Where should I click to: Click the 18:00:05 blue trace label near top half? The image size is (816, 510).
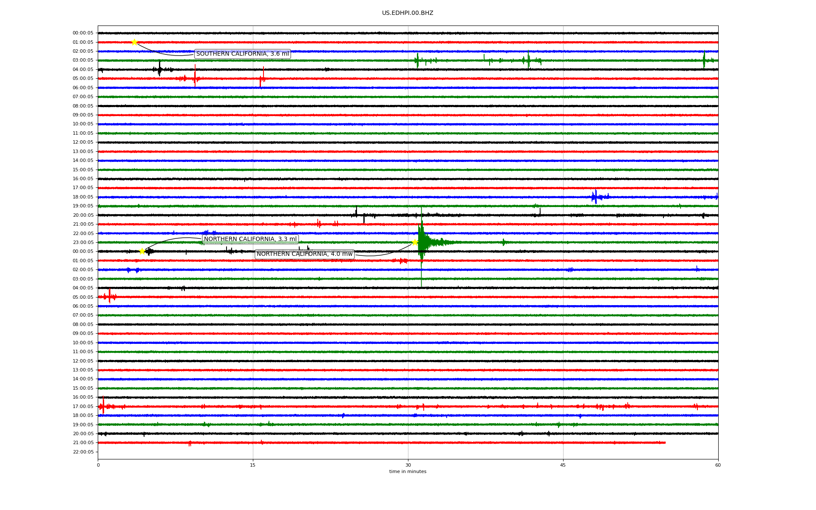[83, 197]
